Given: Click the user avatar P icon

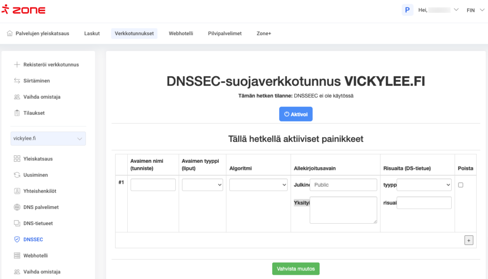Looking at the screenshot, I should [x=407, y=10].
